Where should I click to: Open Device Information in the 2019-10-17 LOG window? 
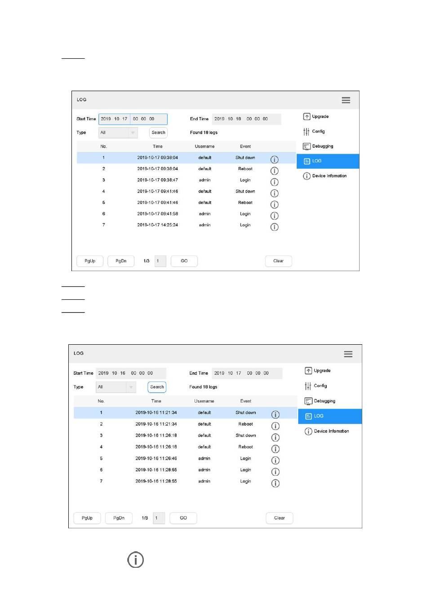tap(325, 176)
